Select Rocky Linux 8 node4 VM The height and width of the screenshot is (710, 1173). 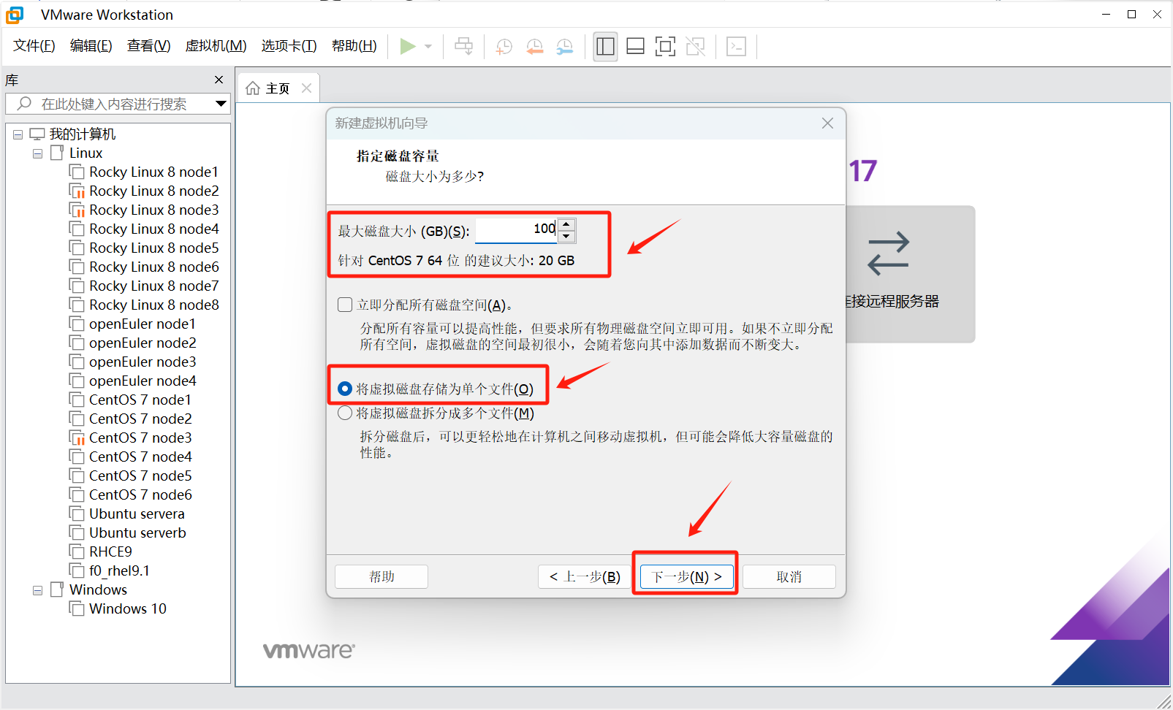point(153,229)
